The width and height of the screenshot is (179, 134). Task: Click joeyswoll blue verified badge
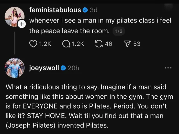click(63, 68)
